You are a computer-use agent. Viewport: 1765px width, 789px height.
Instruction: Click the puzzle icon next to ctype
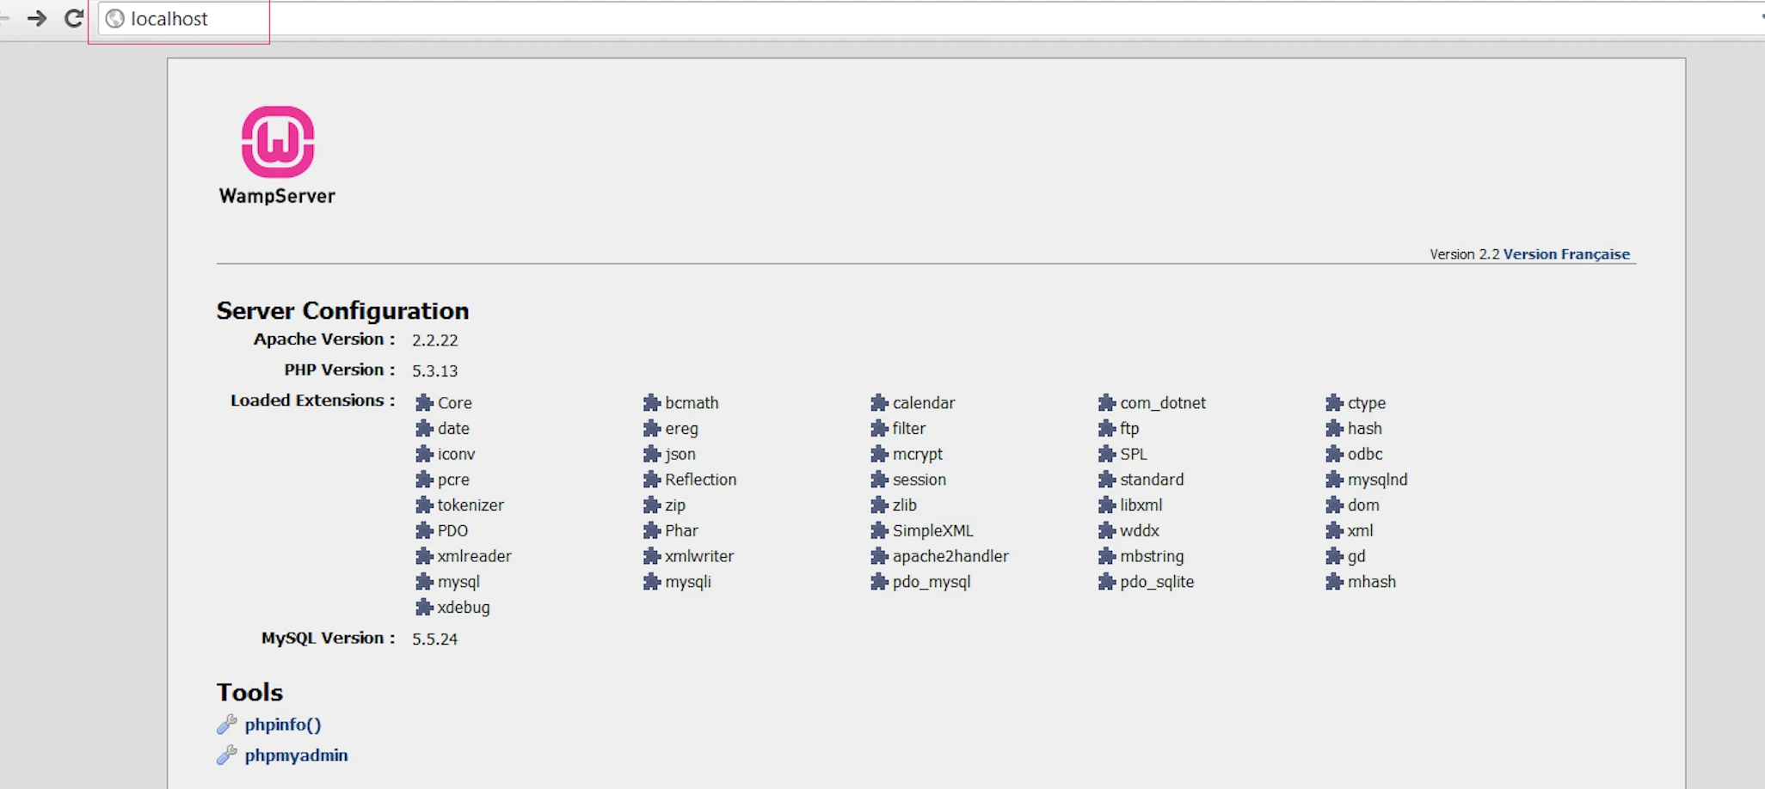pyautogui.click(x=1334, y=402)
